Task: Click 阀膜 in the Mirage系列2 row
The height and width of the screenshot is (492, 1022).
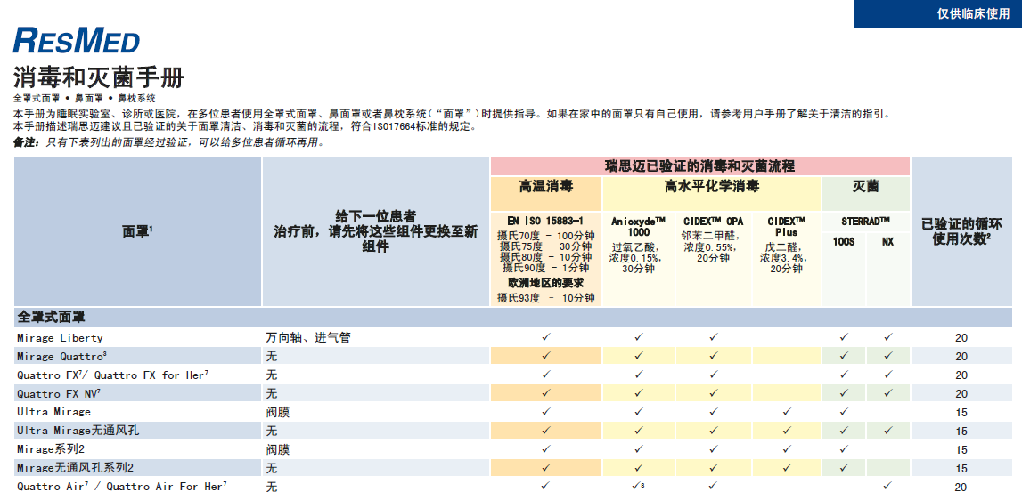Action: (x=278, y=449)
